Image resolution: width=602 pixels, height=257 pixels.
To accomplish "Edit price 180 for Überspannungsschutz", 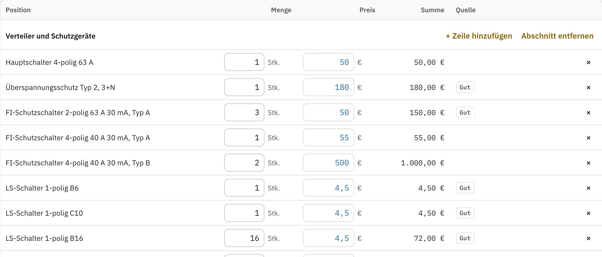I will coord(329,87).
